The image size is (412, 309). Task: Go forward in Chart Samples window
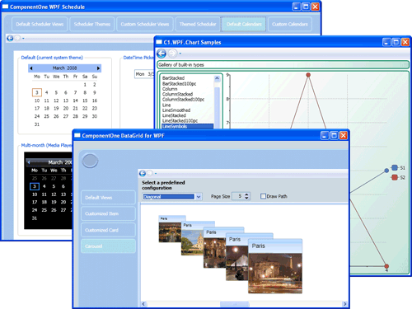(172, 54)
